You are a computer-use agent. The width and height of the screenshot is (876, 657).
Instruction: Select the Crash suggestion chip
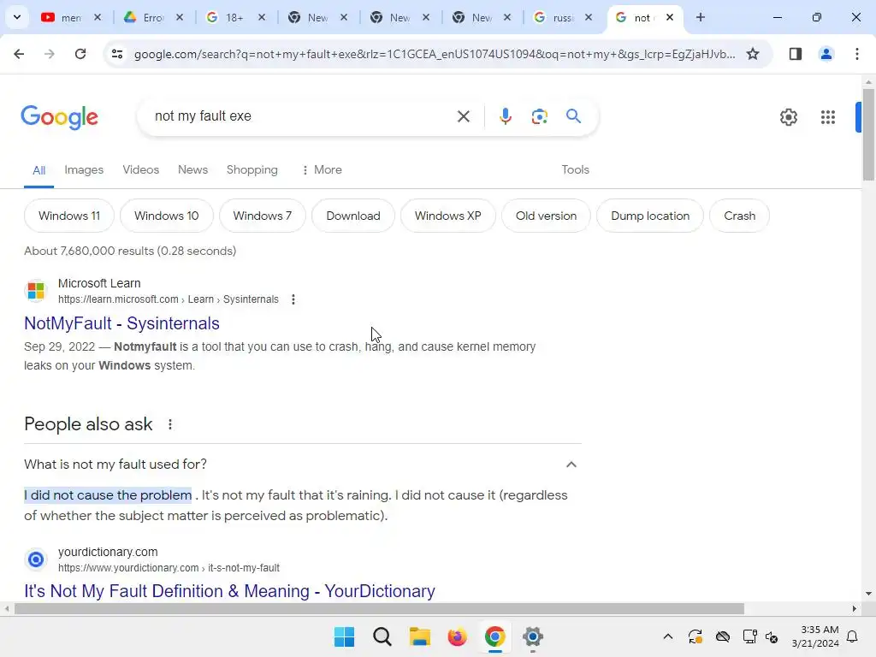tap(739, 216)
